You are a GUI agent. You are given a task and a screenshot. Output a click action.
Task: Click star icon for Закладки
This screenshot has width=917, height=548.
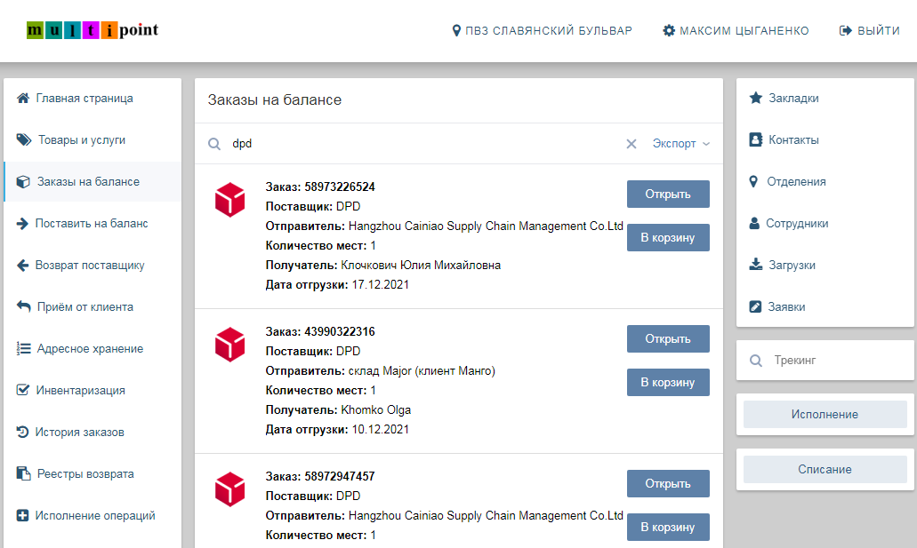click(x=756, y=98)
